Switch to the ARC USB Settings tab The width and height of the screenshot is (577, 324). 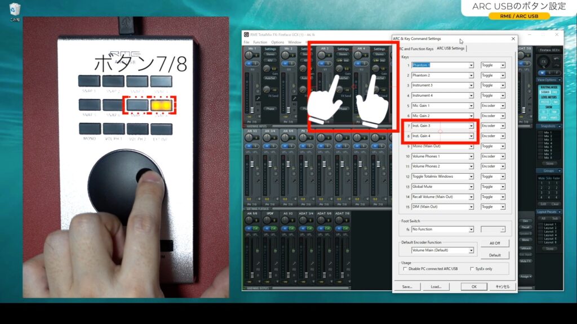coord(450,48)
